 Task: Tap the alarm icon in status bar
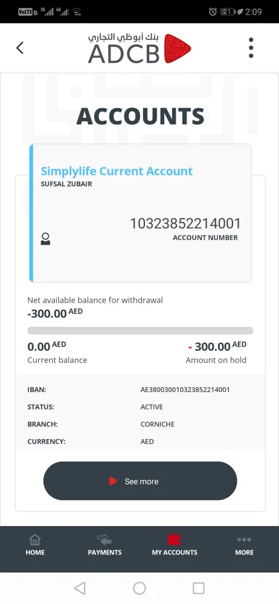pyautogui.click(x=213, y=11)
